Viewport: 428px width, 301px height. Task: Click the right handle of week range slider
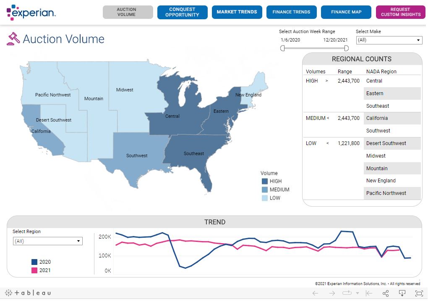point(346,48)
